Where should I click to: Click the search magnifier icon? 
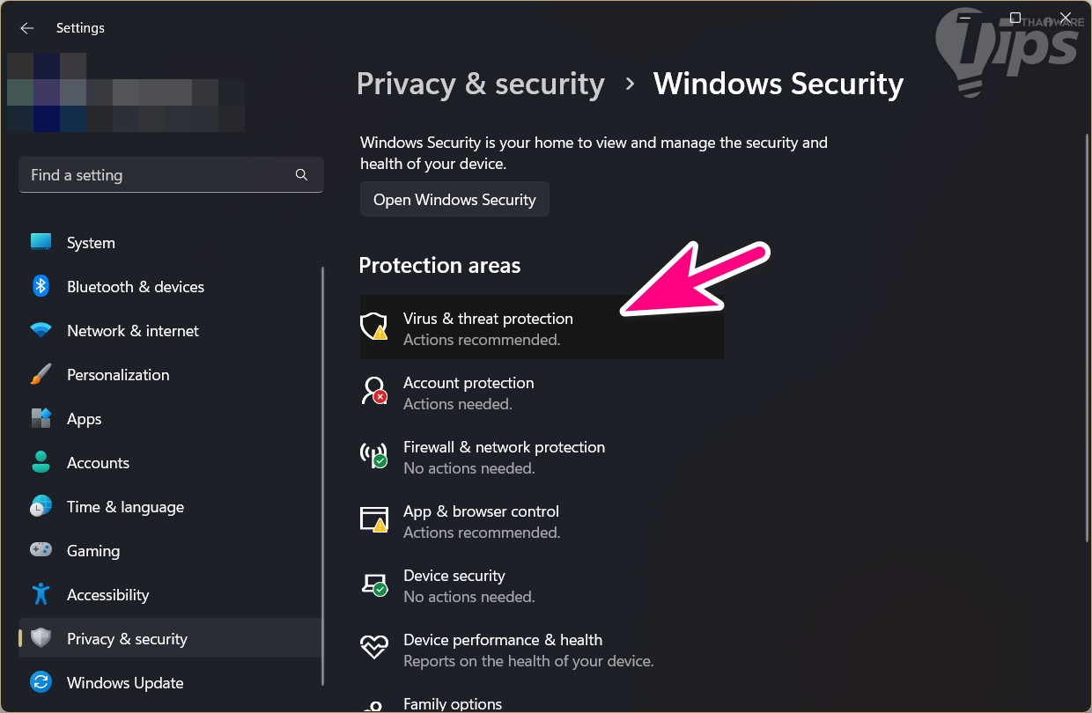tap(301, 175)
